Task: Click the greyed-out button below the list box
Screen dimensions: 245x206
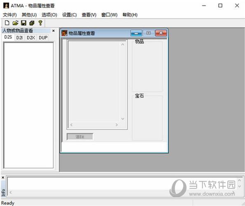Action: (x=80, y=137)
